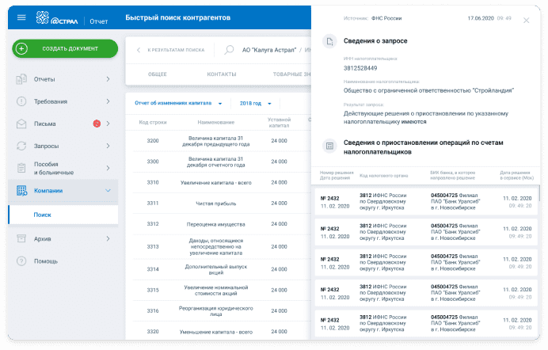Click the Уставной капитал column header
Image resolution: width=548 pixels, height=350 pixels.
[x=279, y=122]
